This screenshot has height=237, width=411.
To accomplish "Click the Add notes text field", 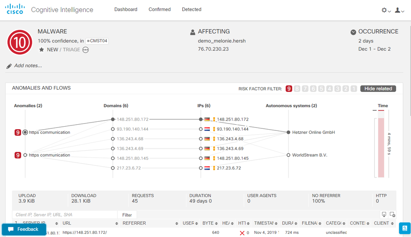I will point(28,65).
